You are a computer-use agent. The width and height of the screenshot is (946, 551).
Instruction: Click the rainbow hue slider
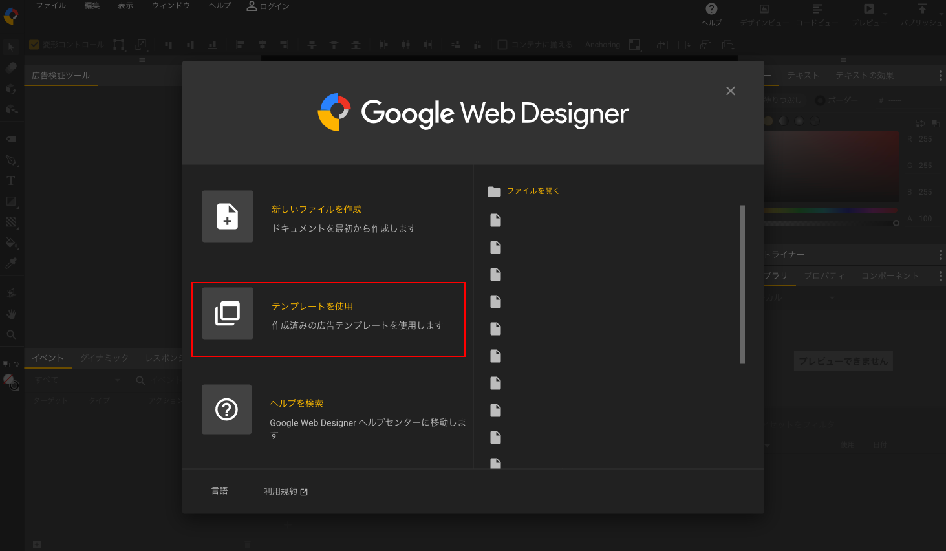tap(830, 210)
